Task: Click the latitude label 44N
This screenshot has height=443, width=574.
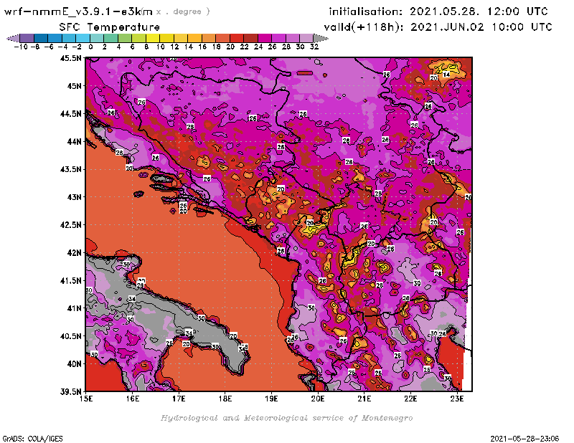Action: click(x=75, y=141)
